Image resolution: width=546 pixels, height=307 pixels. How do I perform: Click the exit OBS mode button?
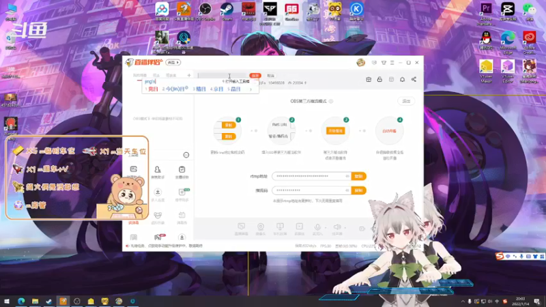406,101
